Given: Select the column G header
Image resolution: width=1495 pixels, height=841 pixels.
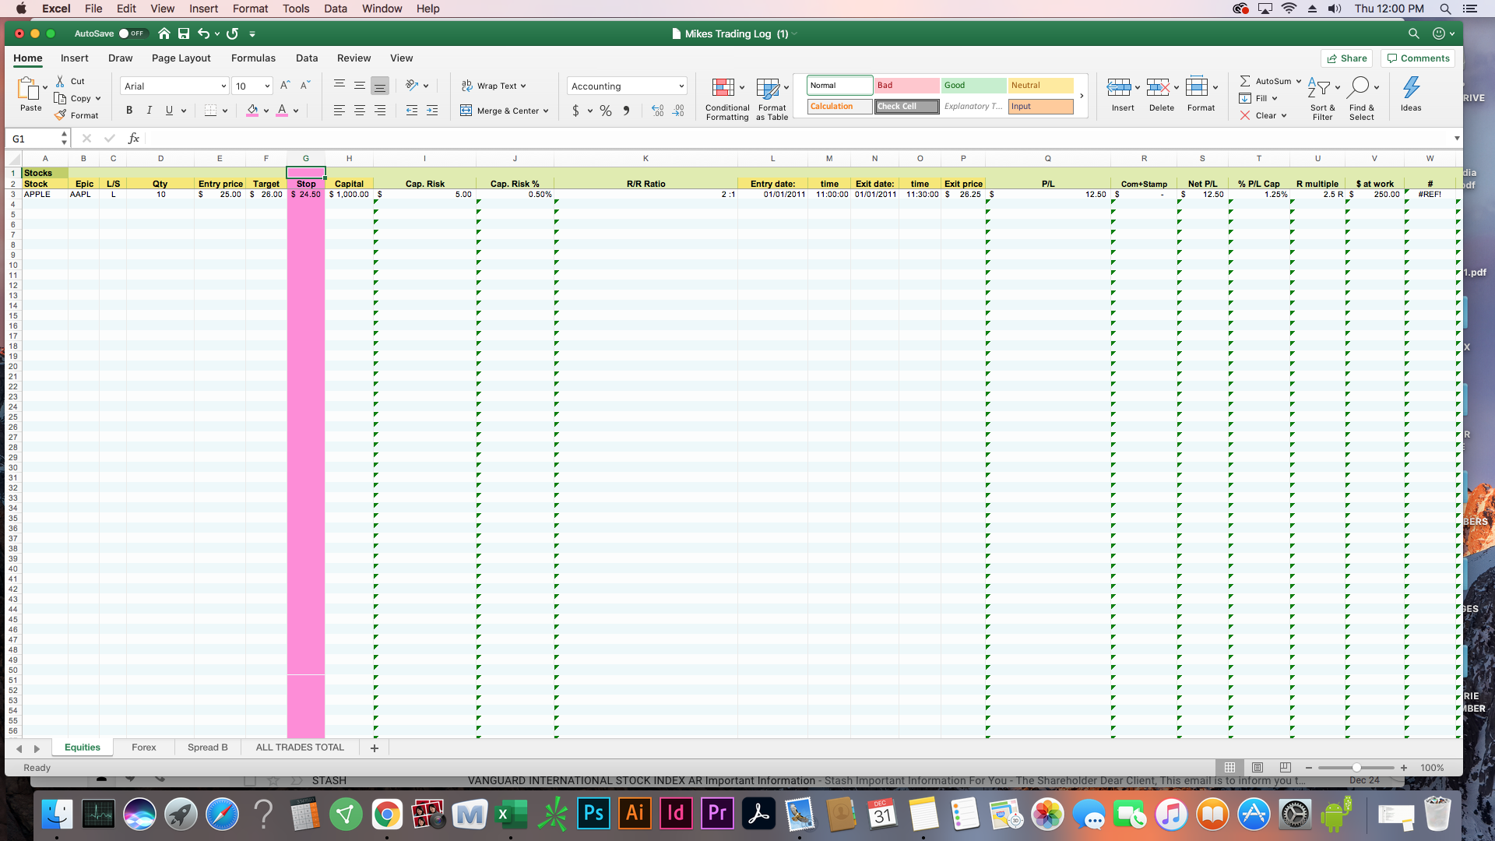Looking at the screenshot, I should [306, 159].
